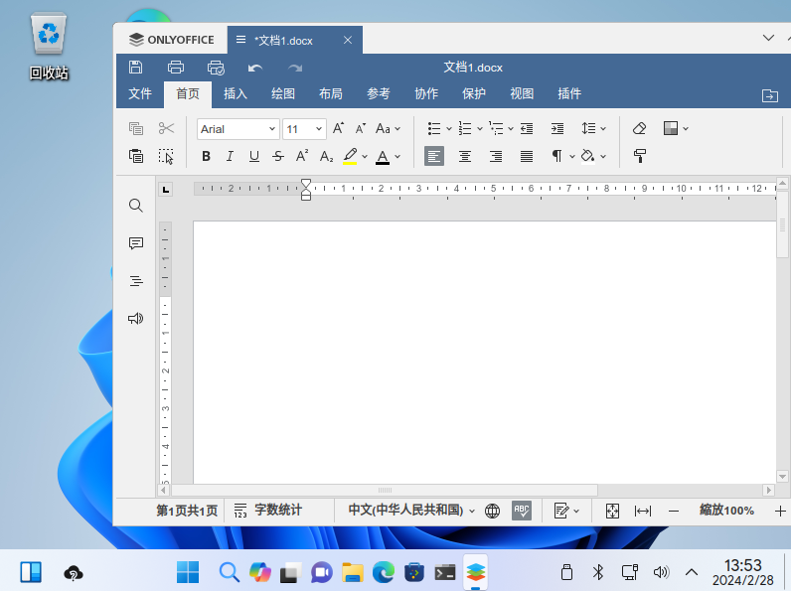Click the Clear style eraser icon
This screenshot has height=591, width=791.
(639, 128)
